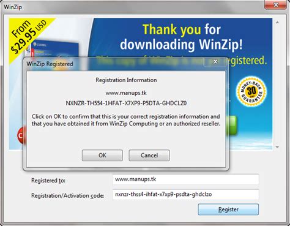Close the WinZip Registered dialog
The image size is (290, 226).
215,62
